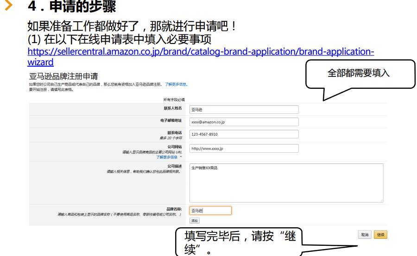
Task: Click the 公司描述 text area
Action: click(x=286, y=183)
